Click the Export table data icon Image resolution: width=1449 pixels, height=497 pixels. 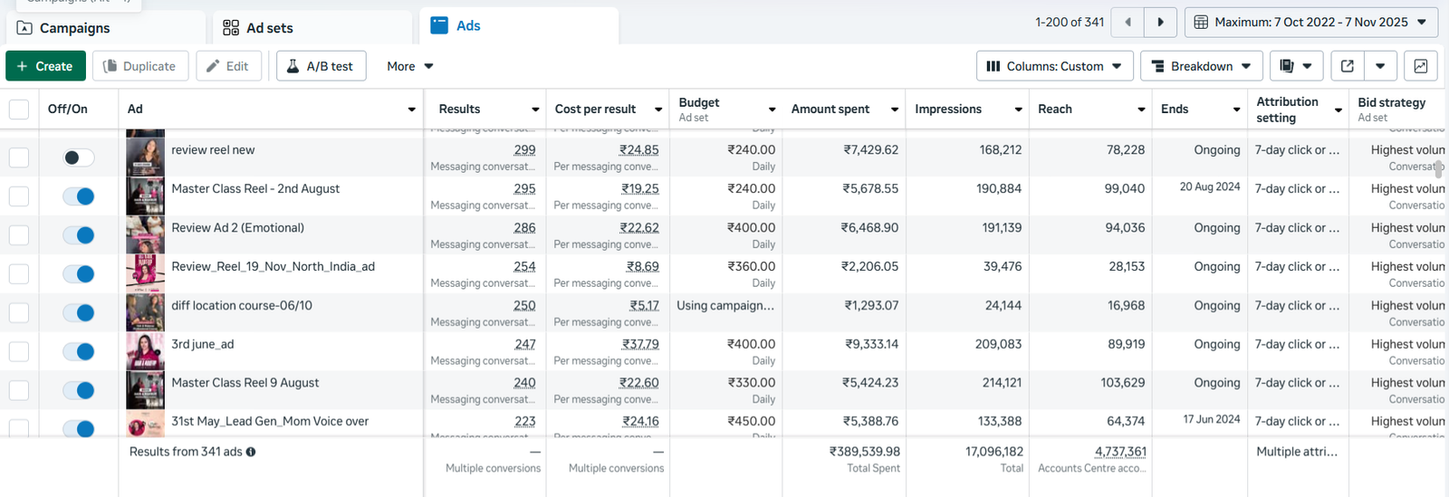[1348, 66]
